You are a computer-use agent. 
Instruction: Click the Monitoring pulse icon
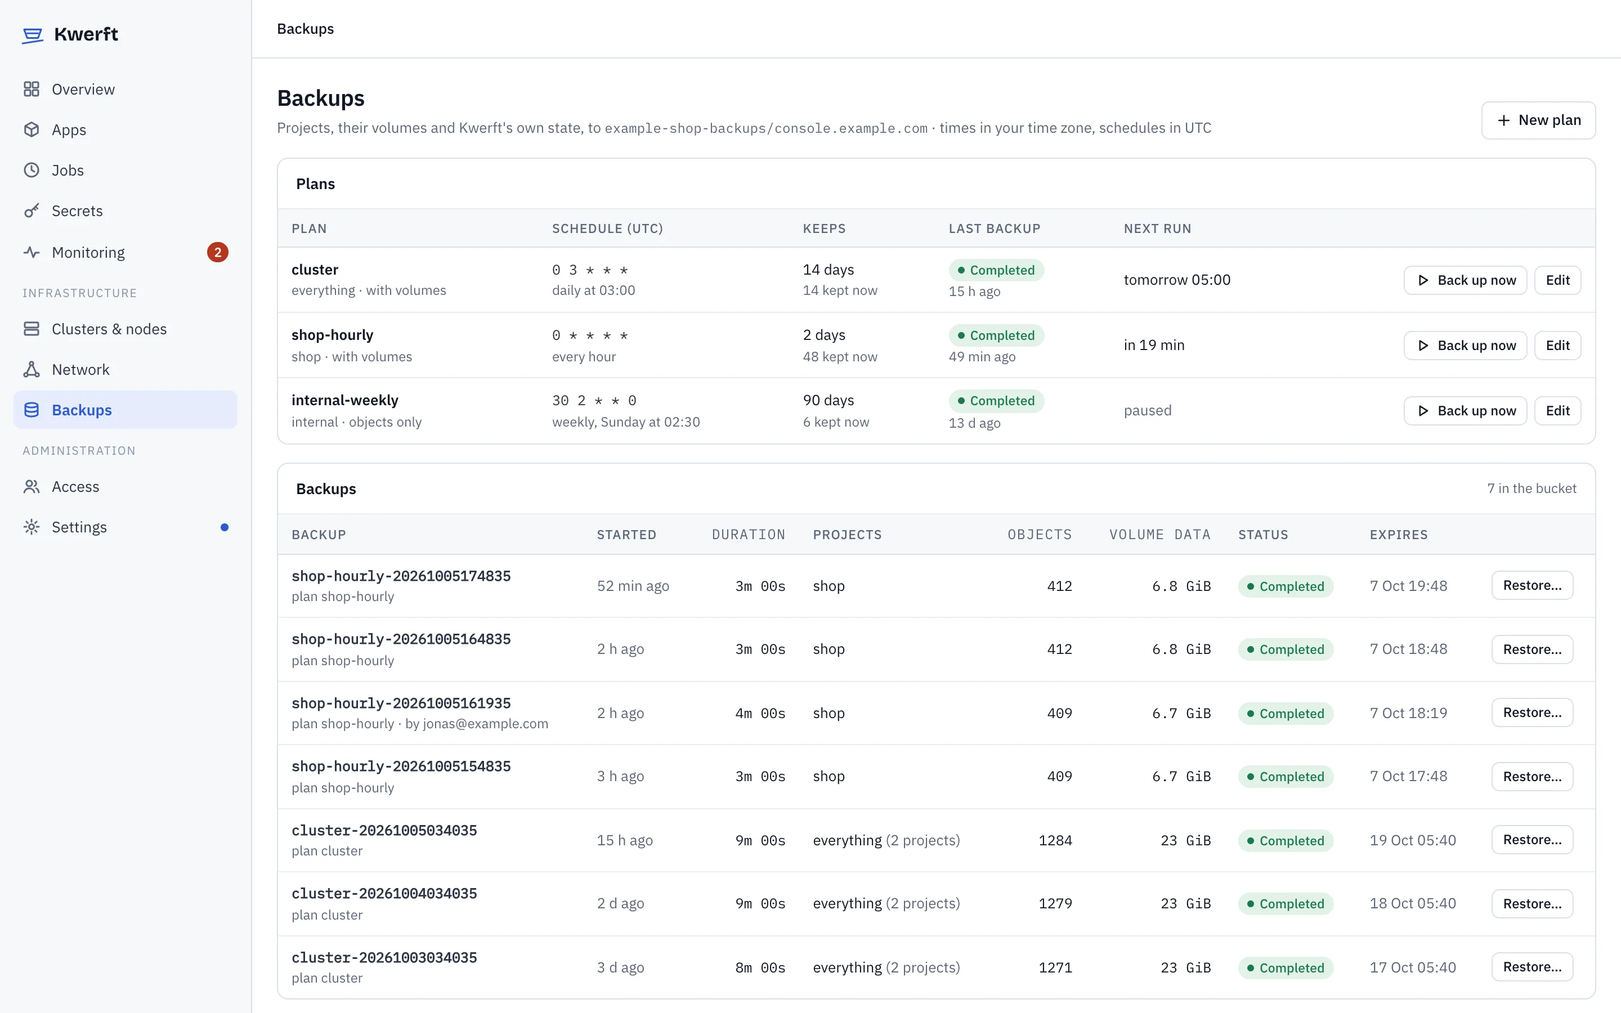pyautogui.click(x=32, y=253)
